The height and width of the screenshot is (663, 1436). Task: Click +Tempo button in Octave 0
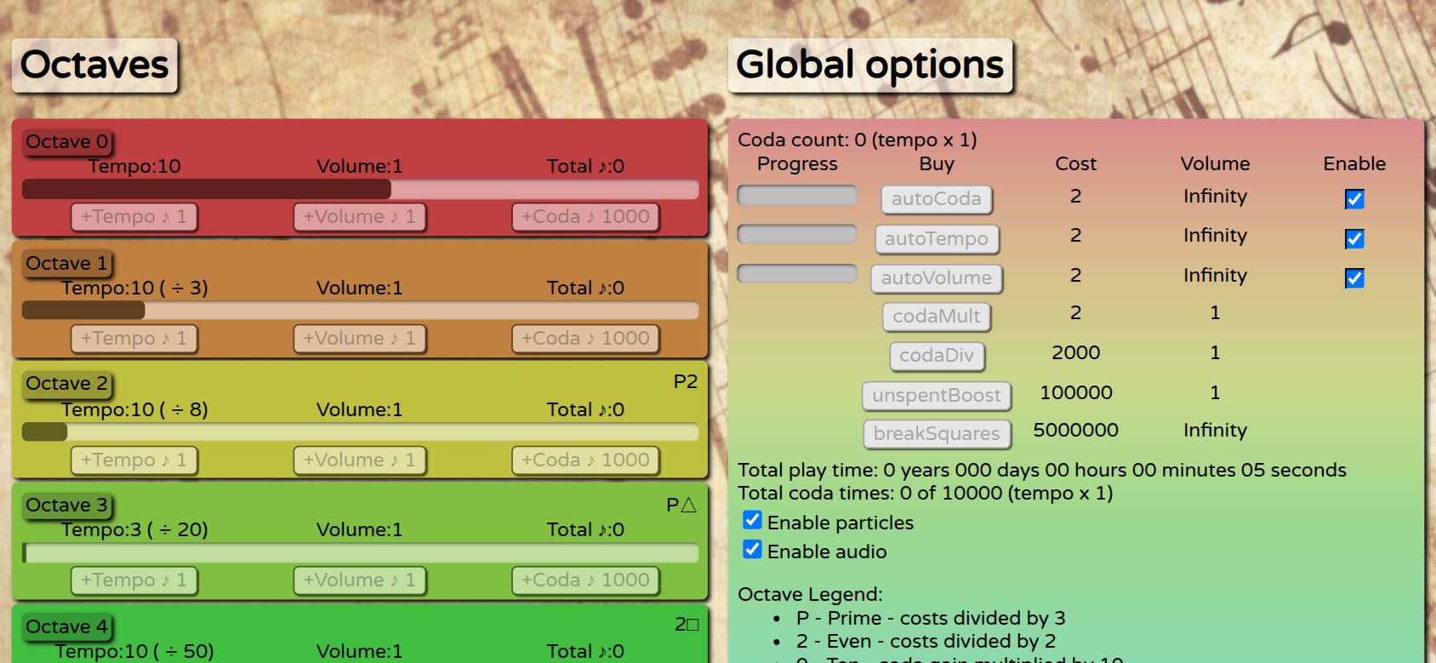(134, 217)
